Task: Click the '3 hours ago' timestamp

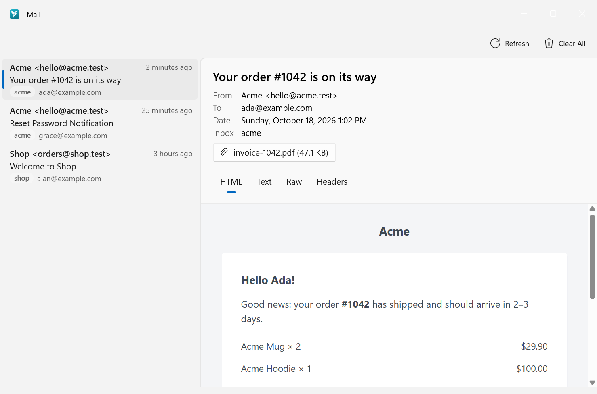Action: tap(173, 154)
